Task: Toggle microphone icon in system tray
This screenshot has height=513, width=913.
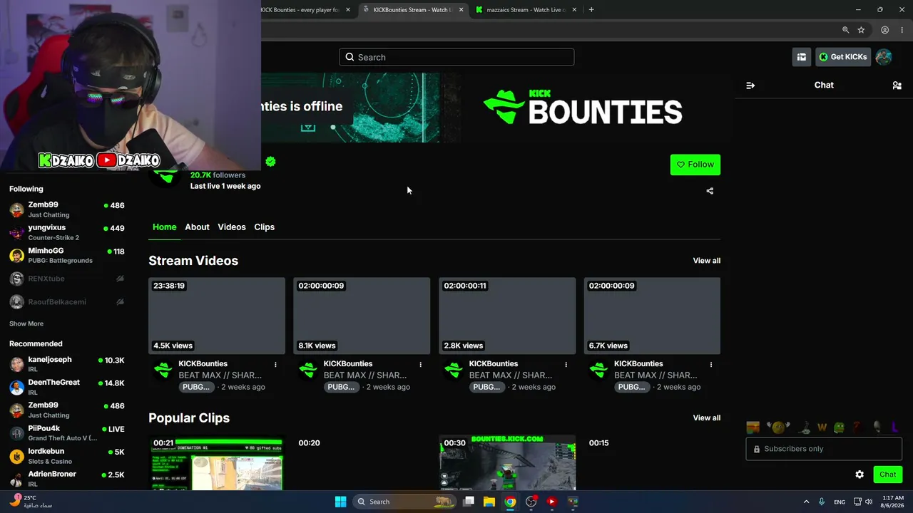Action: [x=822, y=502]
